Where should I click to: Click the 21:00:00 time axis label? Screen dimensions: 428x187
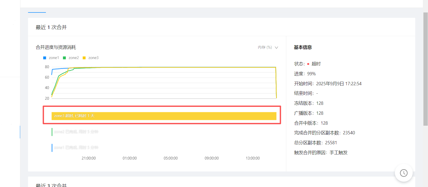click(89, 158)
